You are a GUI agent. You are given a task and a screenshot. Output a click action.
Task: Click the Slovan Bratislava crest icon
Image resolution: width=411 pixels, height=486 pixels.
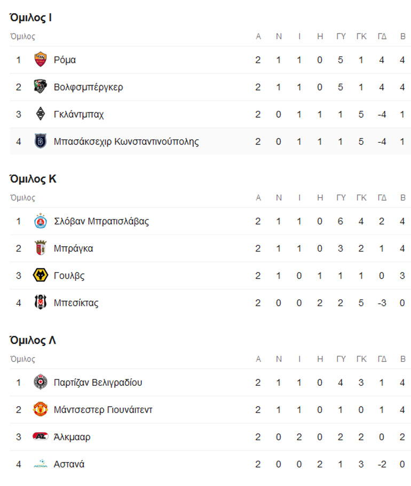pos(41,221)
